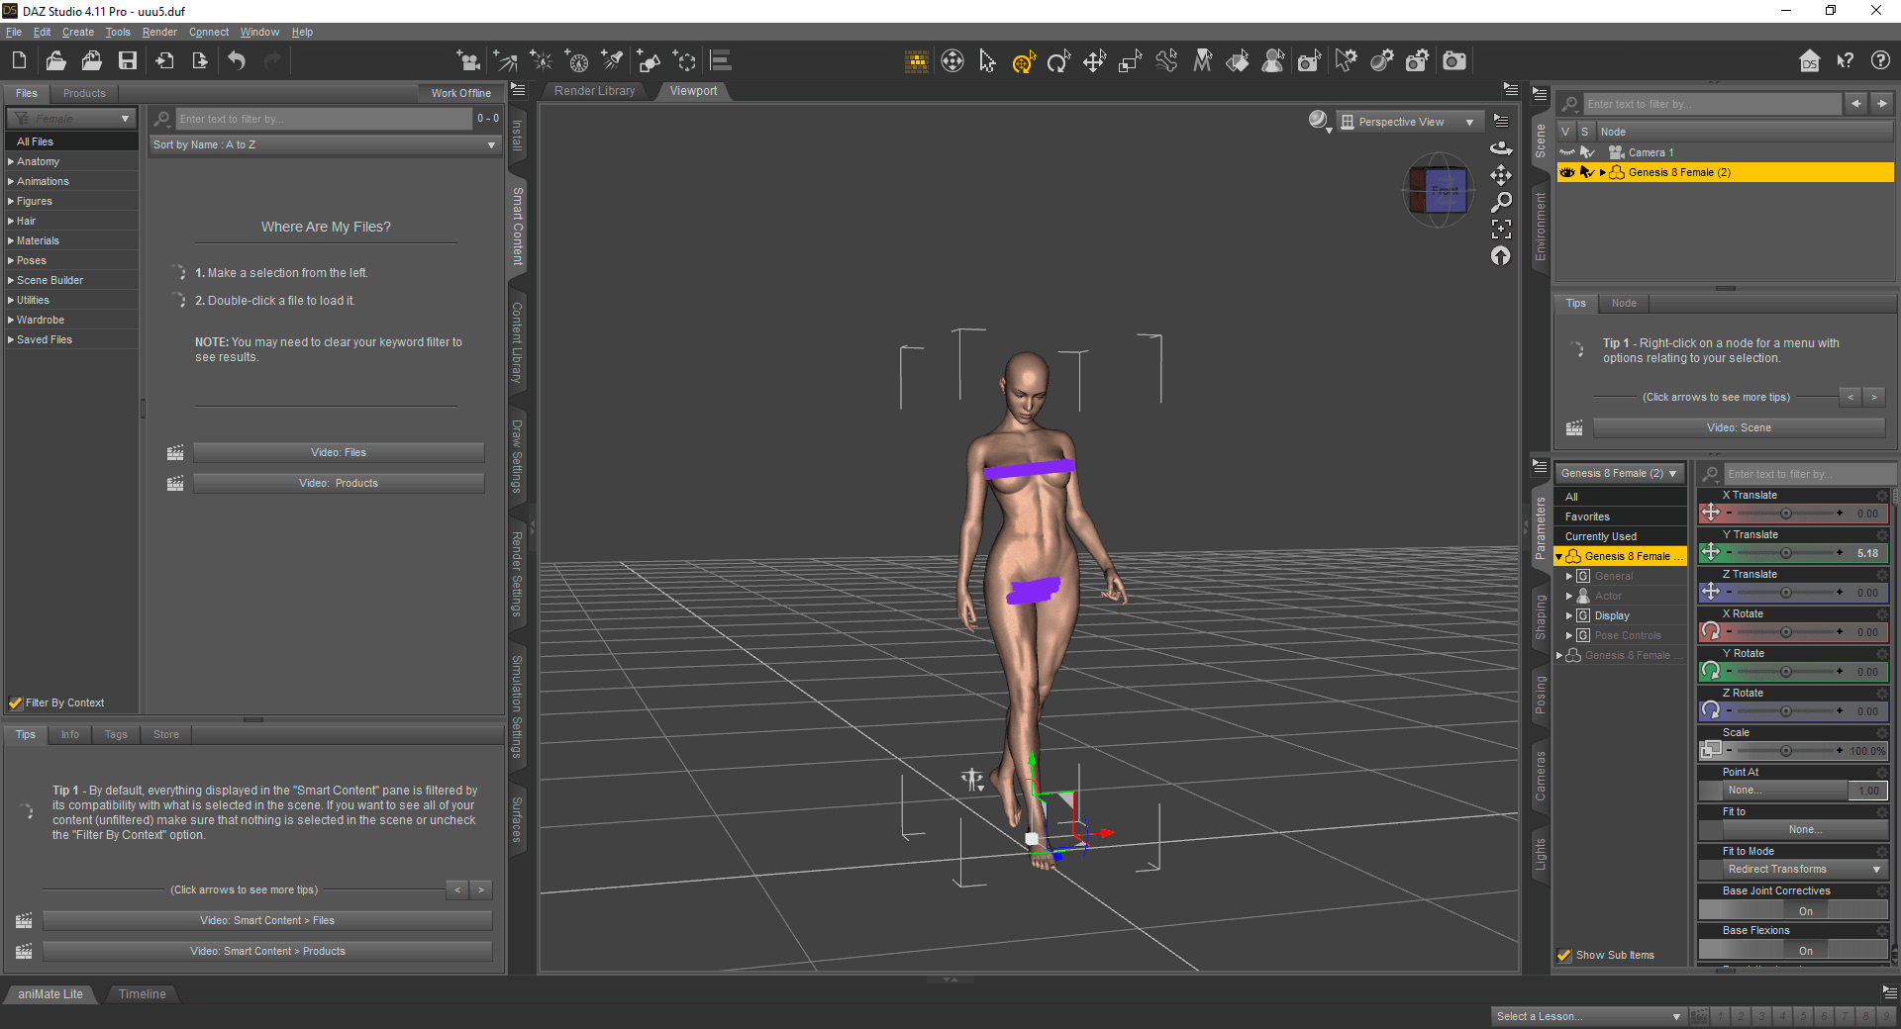The width and height of the screenshot is (1901, 1029).
Task: Click the Y Translate slider handle
Action: [x=1785, y=553]
